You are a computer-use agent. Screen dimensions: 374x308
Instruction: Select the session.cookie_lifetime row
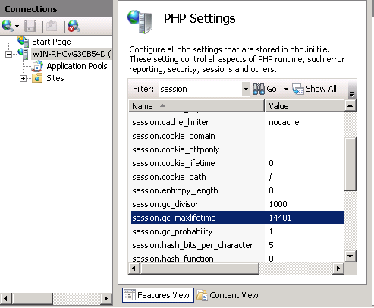237,163
